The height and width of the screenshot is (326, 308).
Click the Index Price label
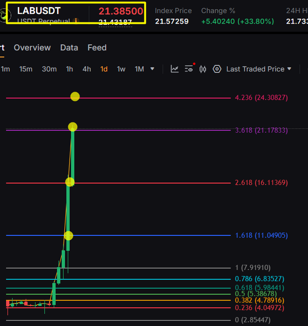[173, 11]
